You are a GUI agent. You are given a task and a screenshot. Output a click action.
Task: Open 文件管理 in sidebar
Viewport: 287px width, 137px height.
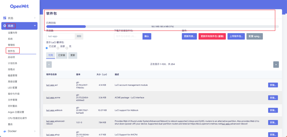pyautogui.click(x=12, y=100)
